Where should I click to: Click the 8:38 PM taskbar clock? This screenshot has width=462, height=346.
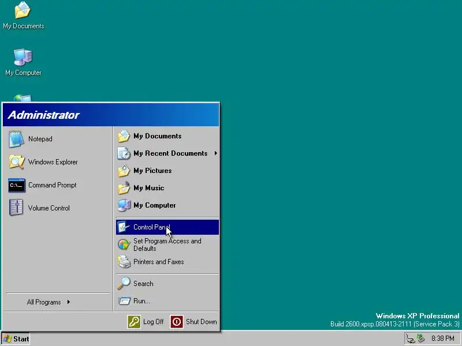pos(443,339)
